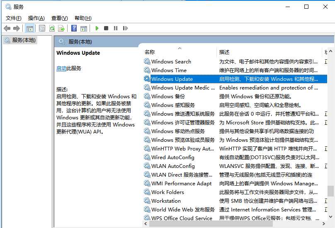Click the green Start Service icon
The width and height of the screenshot is (335, 228).
97,28
